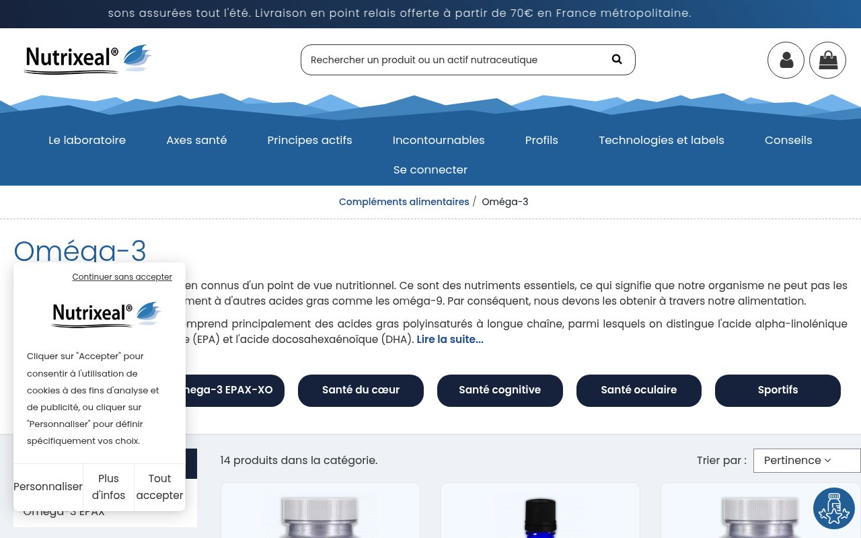Click Tout accepter cookie button

coord(159,487)
